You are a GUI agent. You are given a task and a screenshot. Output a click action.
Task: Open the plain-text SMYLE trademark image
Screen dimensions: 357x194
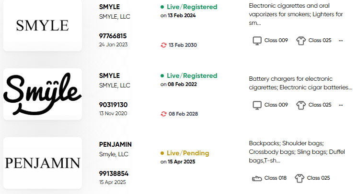tap(43, 25)
